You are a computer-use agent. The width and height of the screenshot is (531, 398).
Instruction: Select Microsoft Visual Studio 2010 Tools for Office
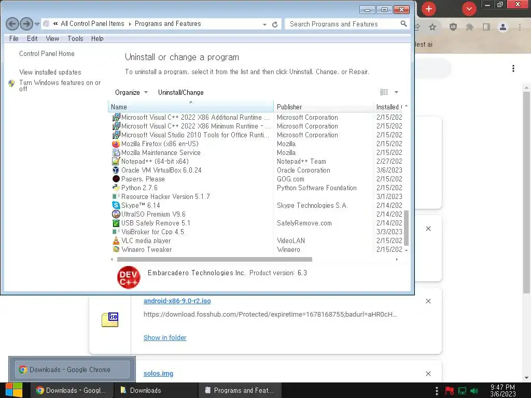(195, 135)
